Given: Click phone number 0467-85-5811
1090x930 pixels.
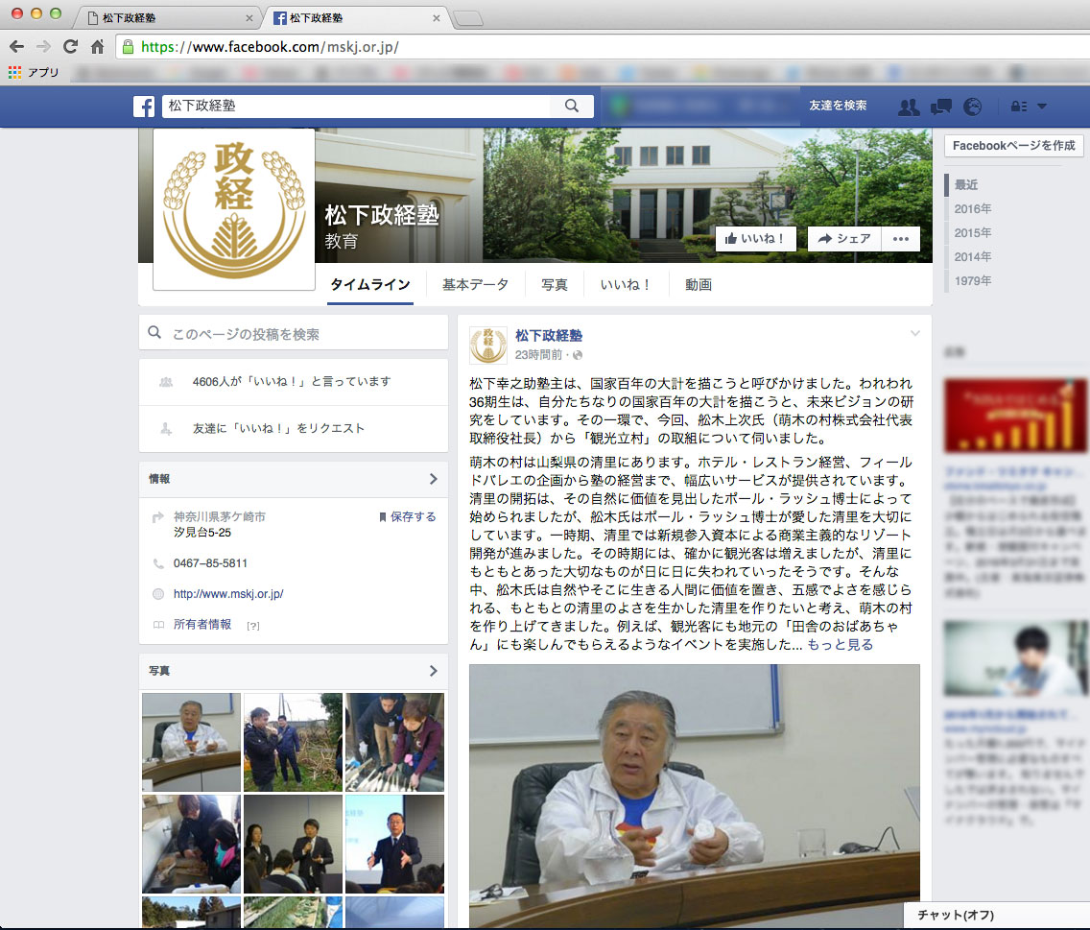Looking at the screenshot, I should pos(210,563).
